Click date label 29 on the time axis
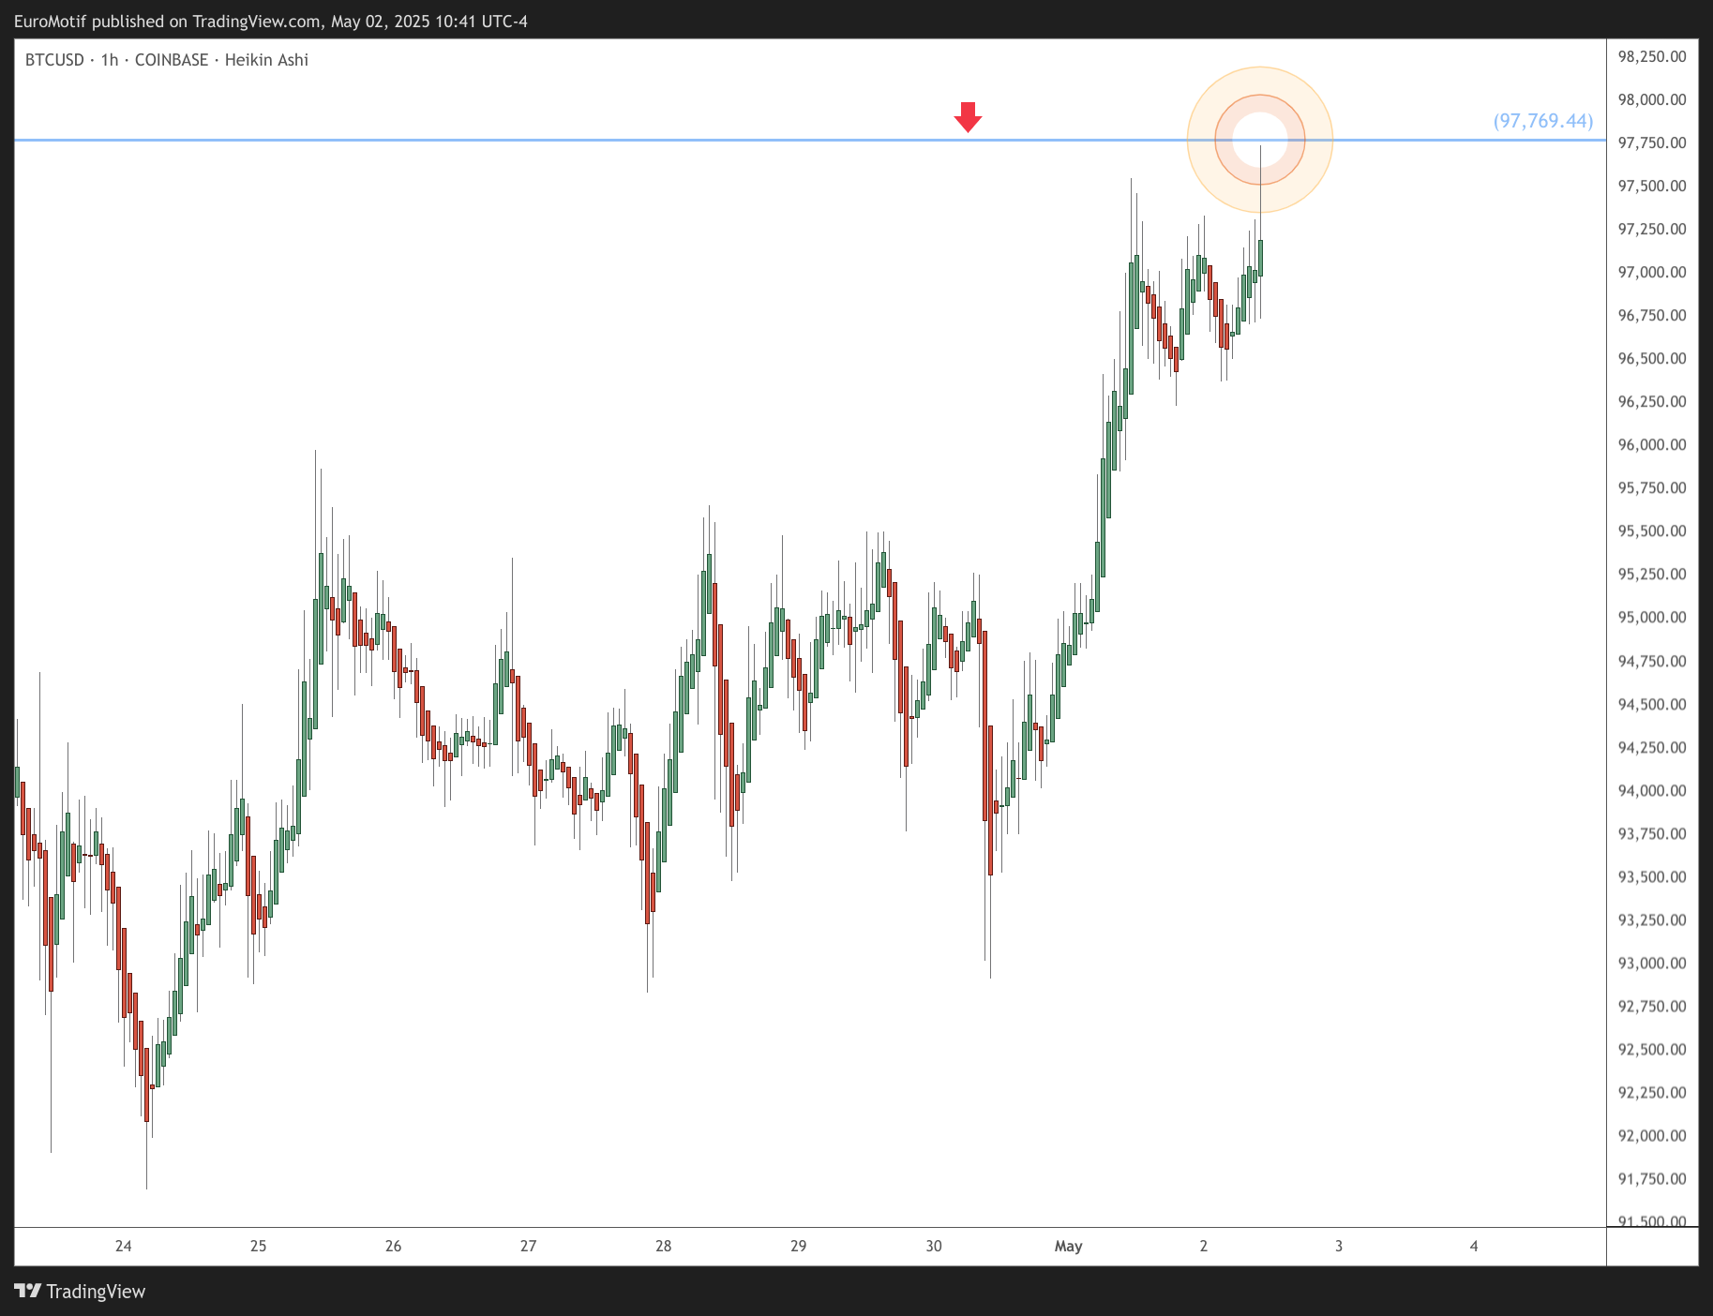The width and height of the screenshot is (1713, 1316). (798, 1246)
